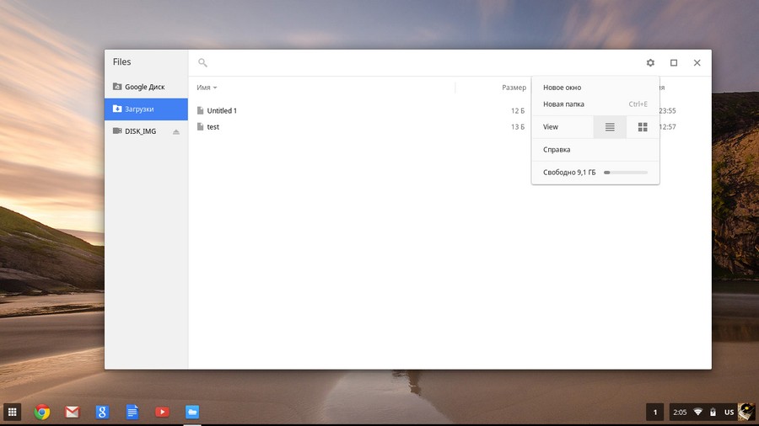Screen dimensions: 759x426
Task: Click the clock showing 2:05
Action: [680, 413]
